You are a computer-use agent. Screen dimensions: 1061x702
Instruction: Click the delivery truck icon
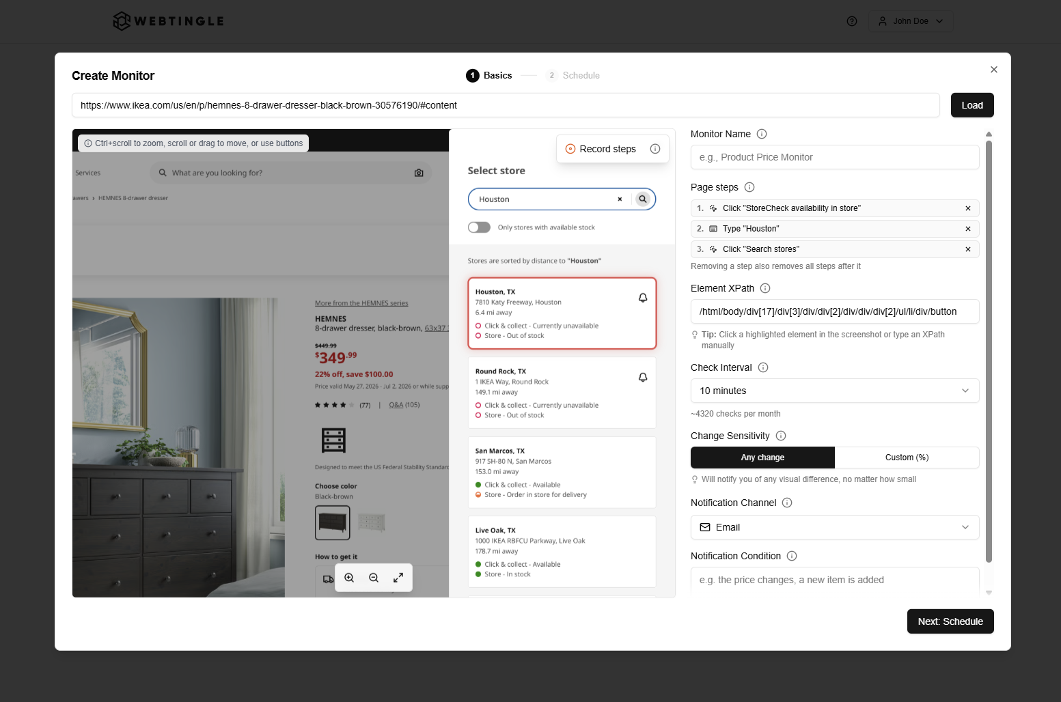click(x=328, y=579)
